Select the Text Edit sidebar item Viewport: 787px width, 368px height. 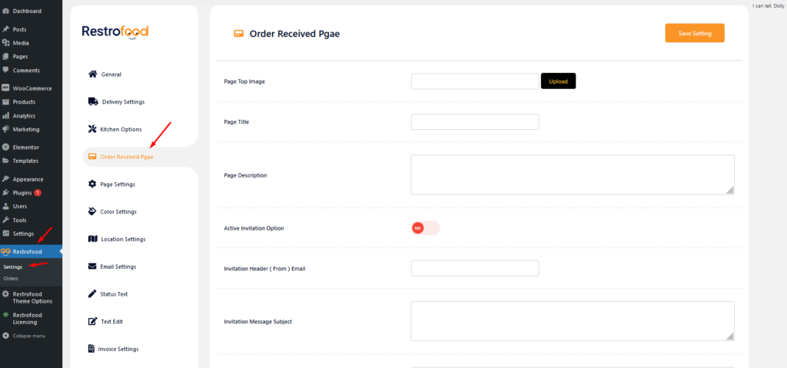point(111,321)
